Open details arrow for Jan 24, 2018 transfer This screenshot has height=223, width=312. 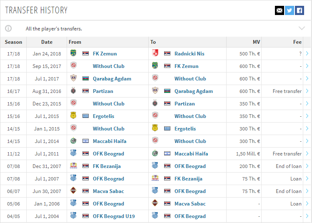[307, 53]
